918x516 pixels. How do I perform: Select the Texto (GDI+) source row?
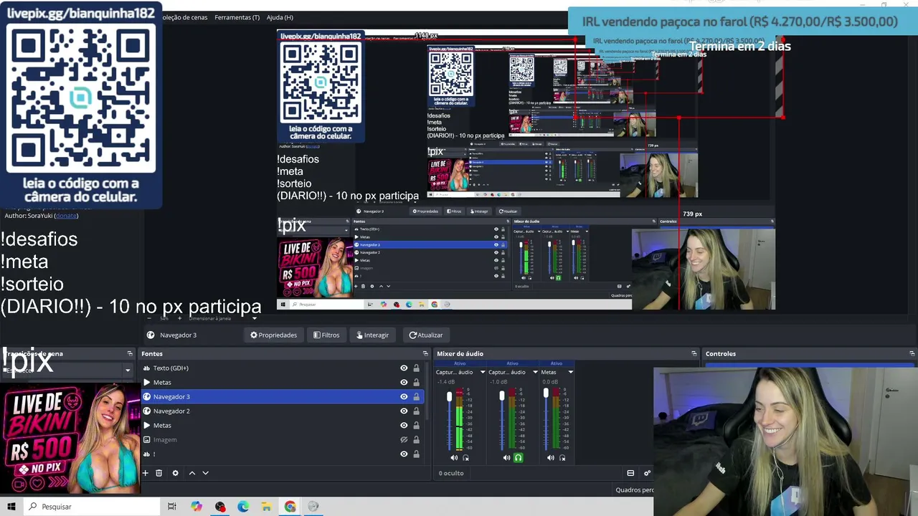(x=283, y=368)
